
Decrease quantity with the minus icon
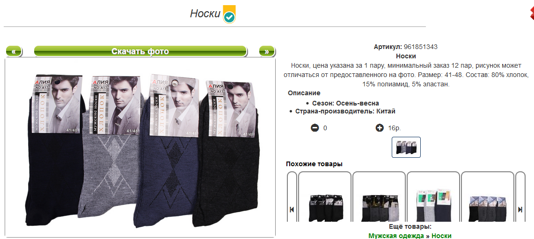[315, 128]
